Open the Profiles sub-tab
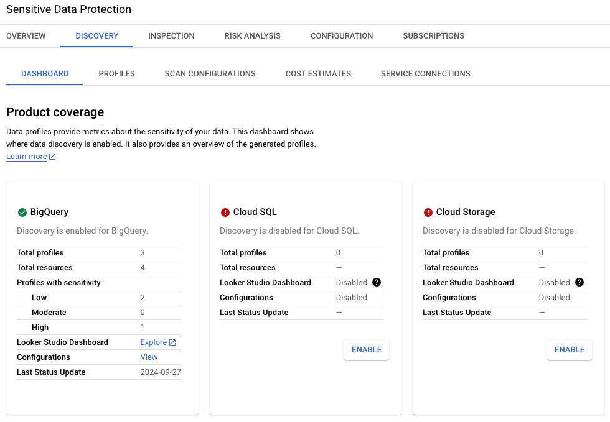 pyautogui.click(x=117, y=74)
